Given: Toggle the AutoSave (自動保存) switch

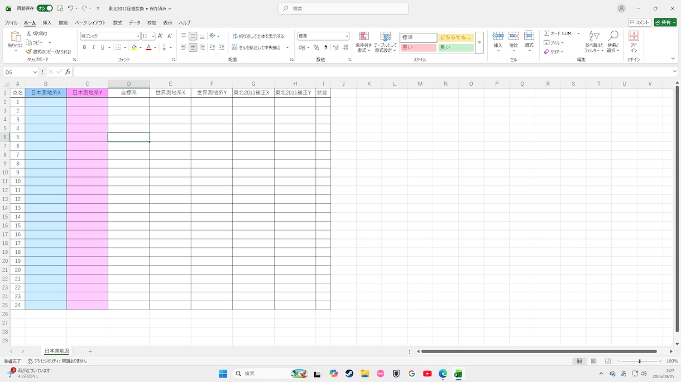Looking at the screenshot, I should tap(45, 8).
